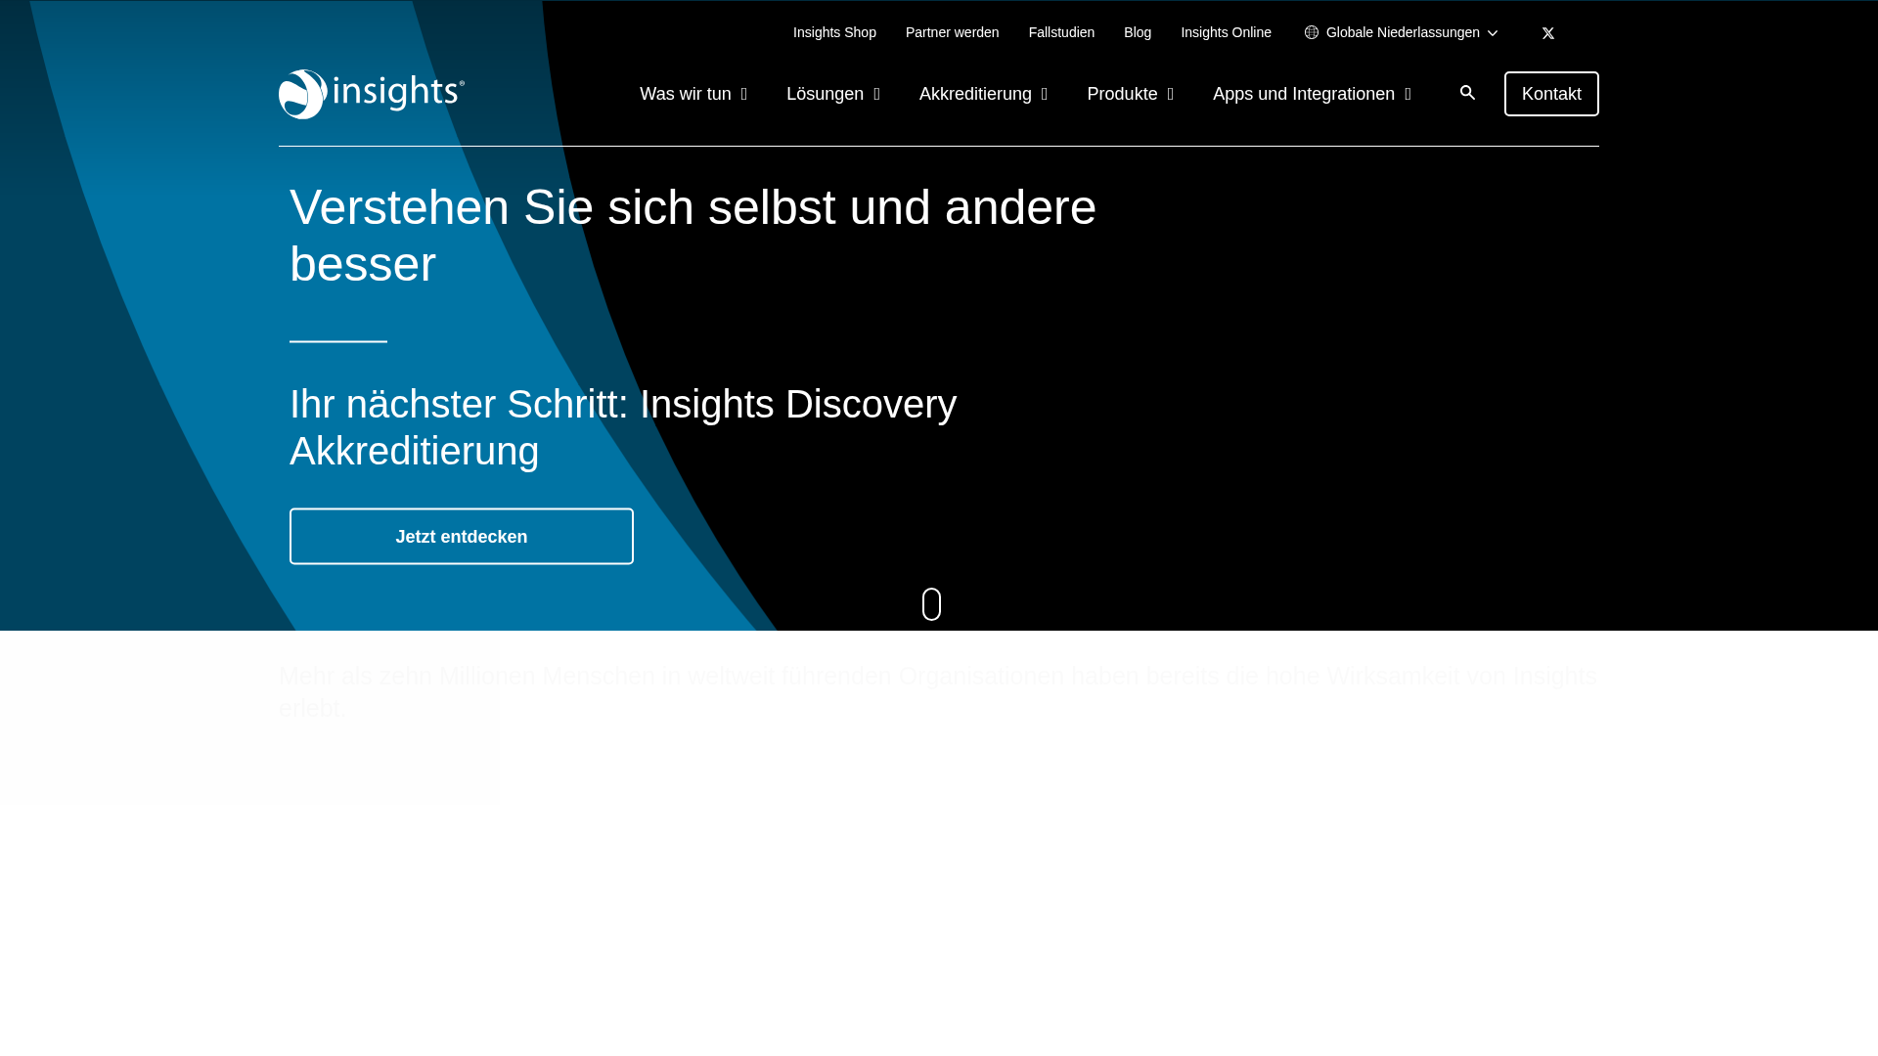Open the search magnifier icon
The height and width of the screenshot is (1056, 1878).
1467,93
